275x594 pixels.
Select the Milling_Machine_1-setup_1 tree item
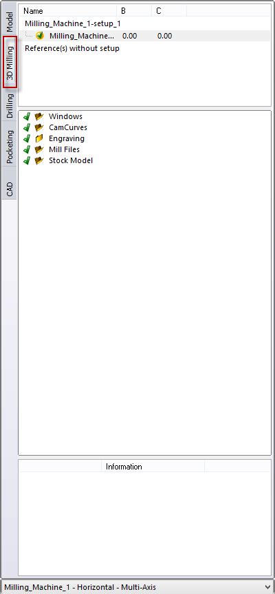tap(73, 23)
